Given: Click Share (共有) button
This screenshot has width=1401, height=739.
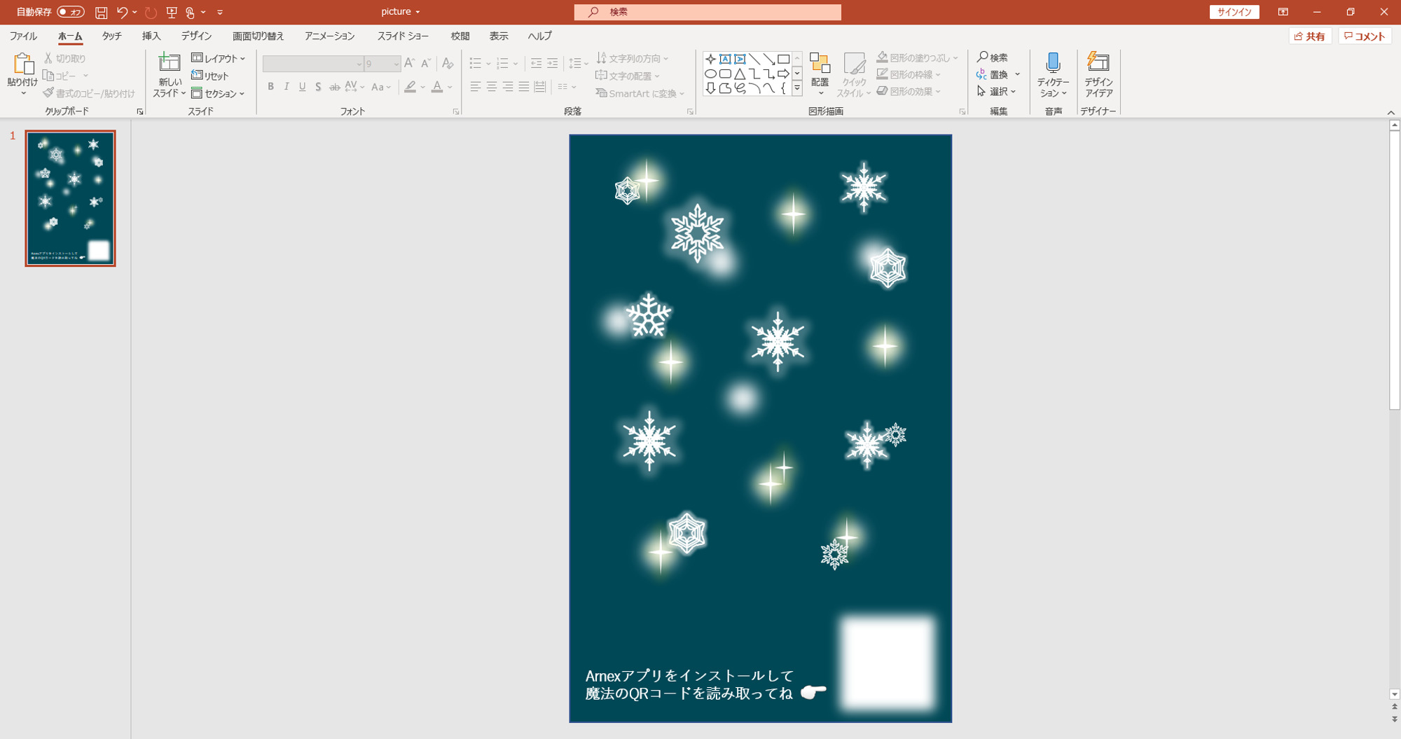Looking at the screenshot, I should coord(1310,36).
